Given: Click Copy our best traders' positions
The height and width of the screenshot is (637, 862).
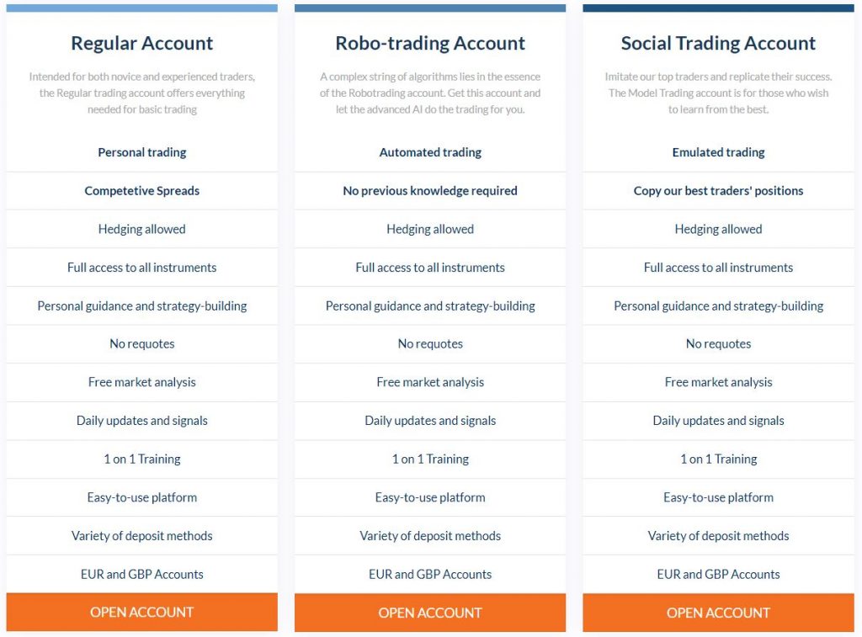Looking at the screenshot, I should (718, 191).
